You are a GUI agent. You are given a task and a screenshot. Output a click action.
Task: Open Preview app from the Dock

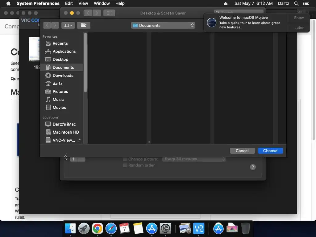(185, 229)
